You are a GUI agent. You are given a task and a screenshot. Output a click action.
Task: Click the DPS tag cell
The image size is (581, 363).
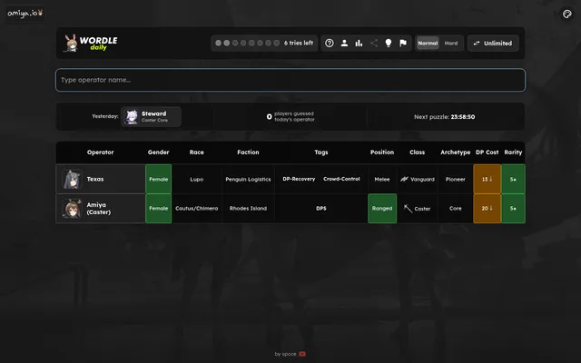(x=320, y=208)
